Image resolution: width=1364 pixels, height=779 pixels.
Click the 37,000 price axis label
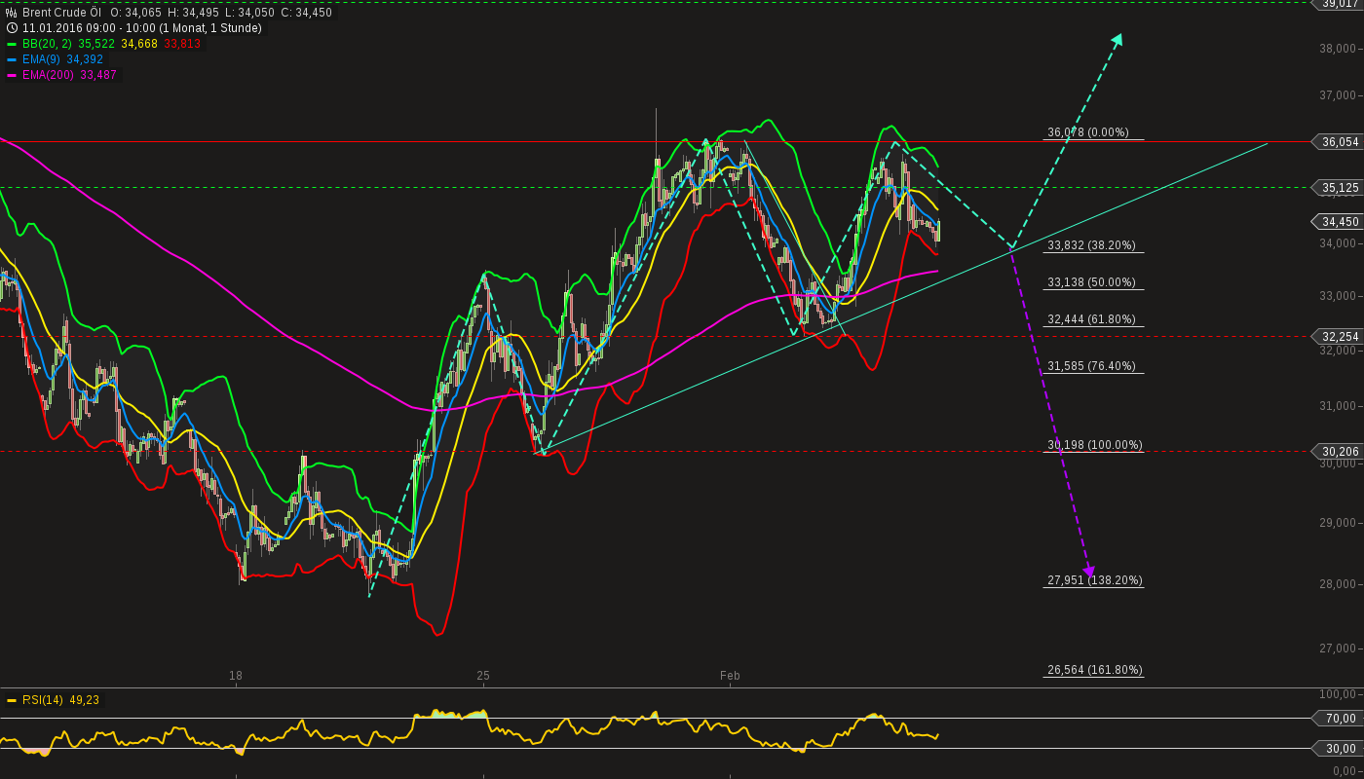click(x=1340, y=95)
